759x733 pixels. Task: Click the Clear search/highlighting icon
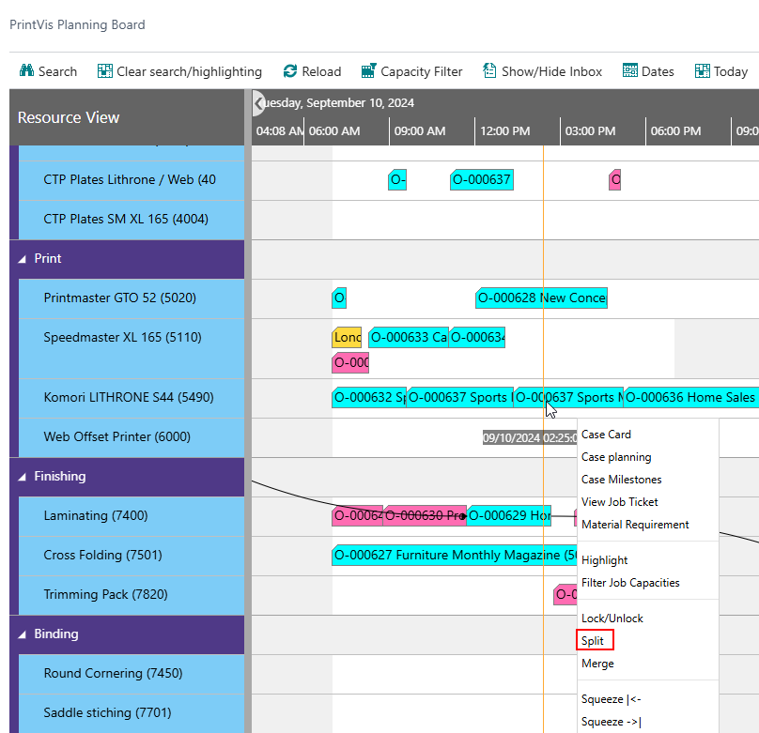(105, 71)
